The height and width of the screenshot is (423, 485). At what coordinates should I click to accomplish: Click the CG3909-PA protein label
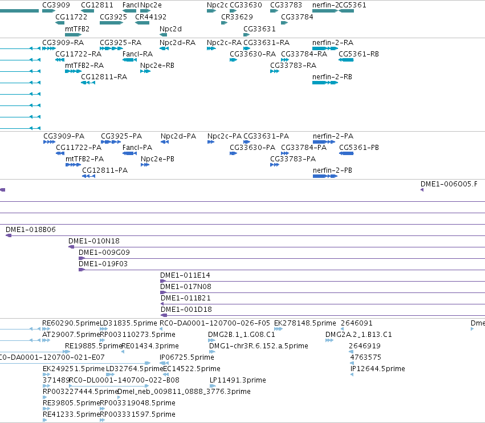[64, 136]
